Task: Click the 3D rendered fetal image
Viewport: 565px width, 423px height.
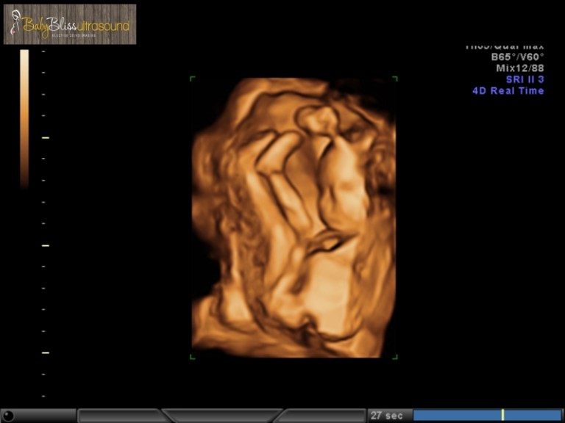Action: (294, 217)
